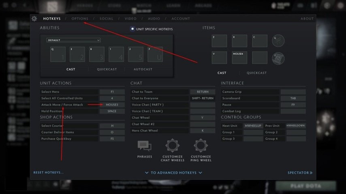Click the Q ability slot

click(58, 54)
